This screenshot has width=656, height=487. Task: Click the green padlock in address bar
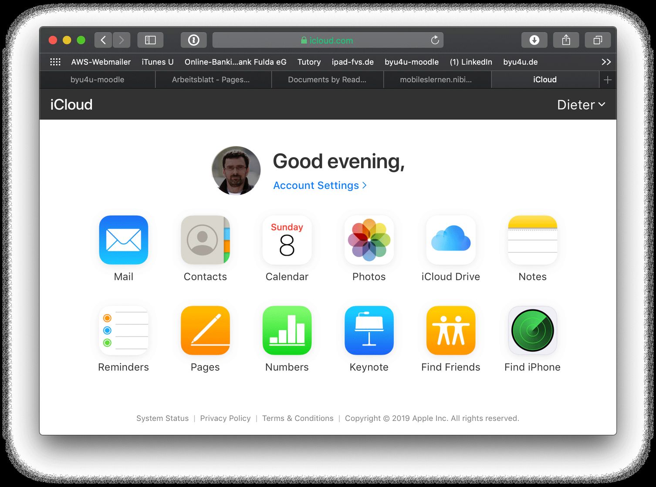coord(304,40)
